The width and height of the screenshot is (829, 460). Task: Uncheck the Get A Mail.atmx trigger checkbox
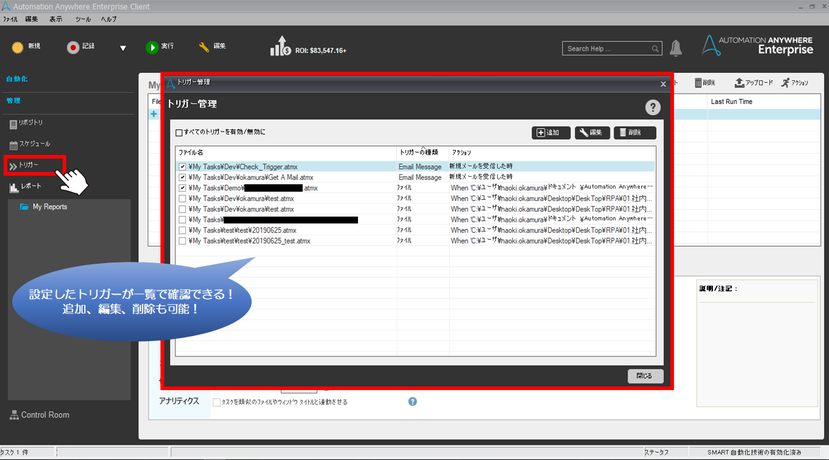pos(182,177)
